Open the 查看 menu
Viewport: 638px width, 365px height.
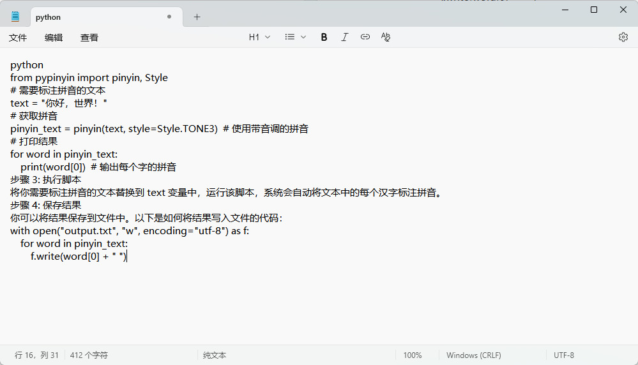click(x=89, y=38)
